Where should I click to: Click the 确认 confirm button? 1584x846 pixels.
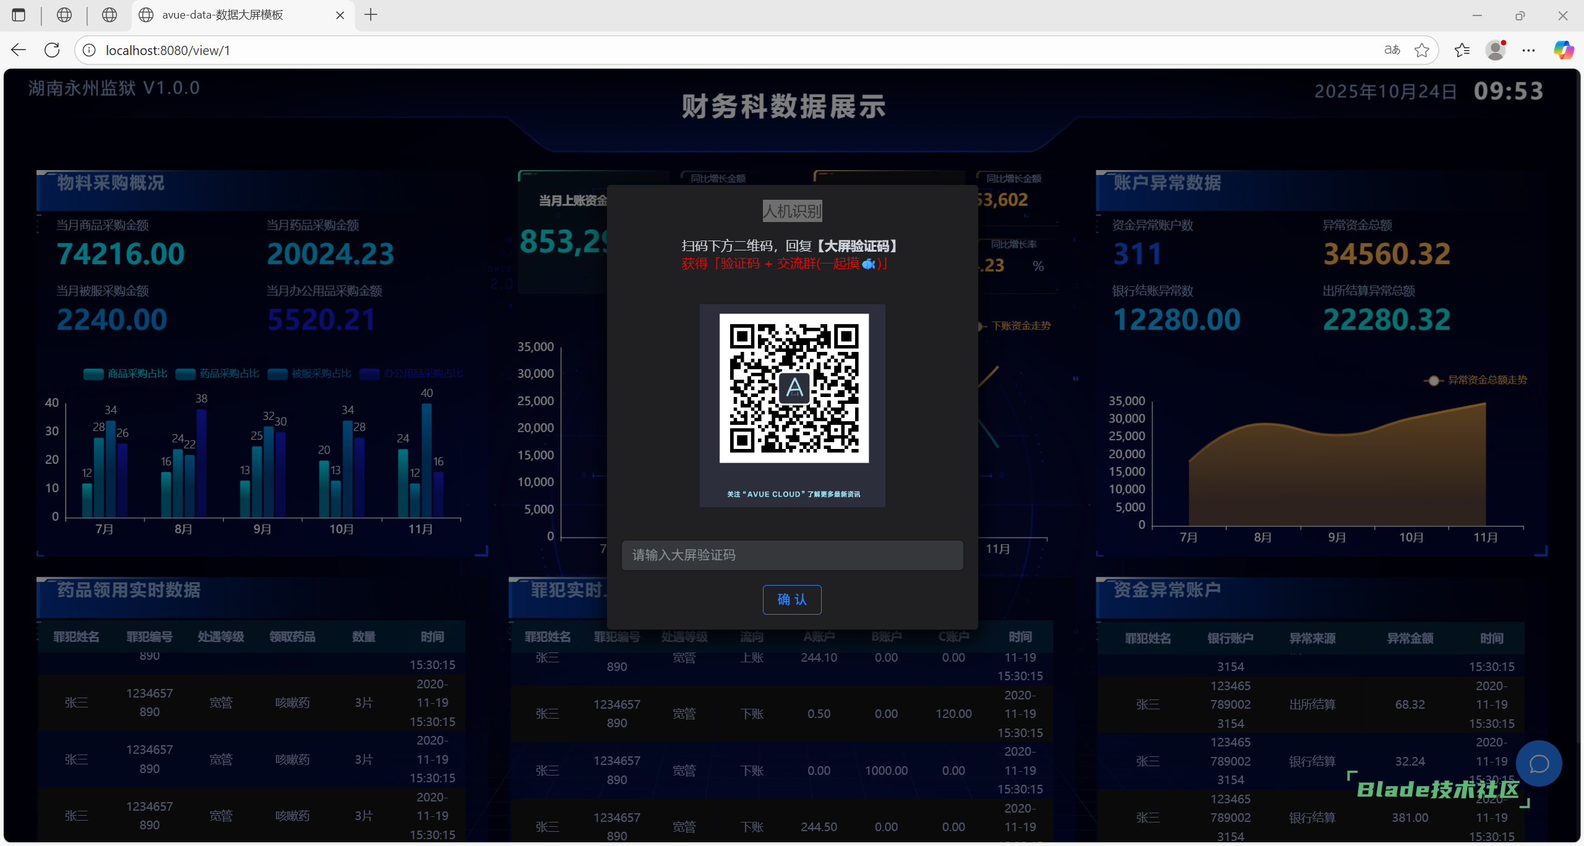click(x=792, y=599)
